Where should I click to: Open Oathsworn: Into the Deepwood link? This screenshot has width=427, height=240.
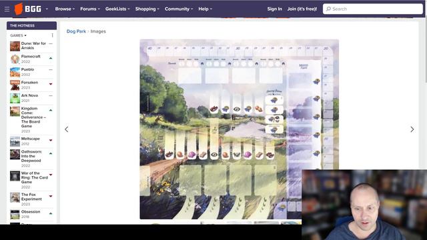point(31,156)
